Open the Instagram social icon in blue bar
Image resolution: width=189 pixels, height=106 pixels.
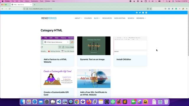[x=143, y=13]
